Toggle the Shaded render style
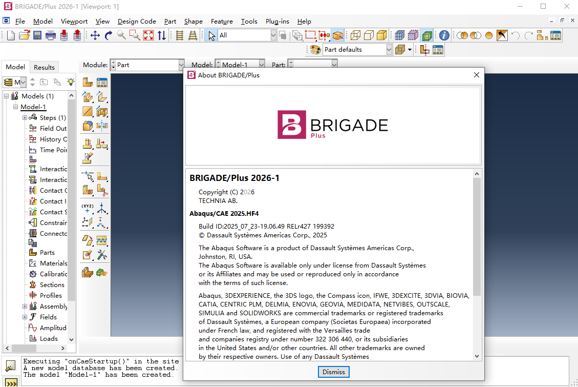Viewport: 578px width, 387px height. click(x=382, y=35)
